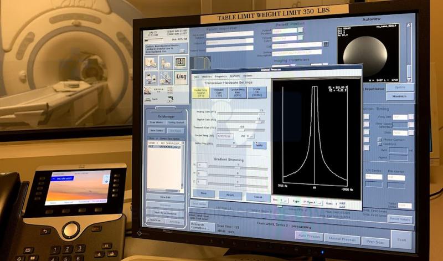Click Cancel in Manual Prescan window
This screenshot has height=261, width=443.
tap(257, 197)
